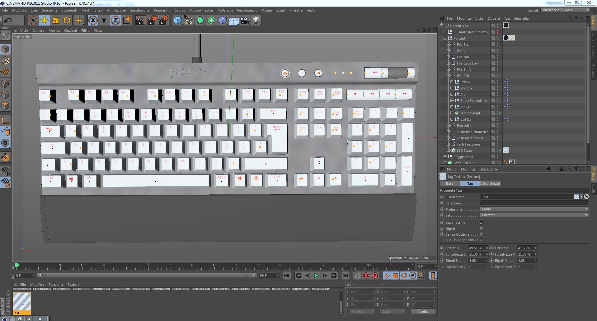The image size is (597, 321).
Task: Toggle the Offset U animation circle
Action: 442,248
